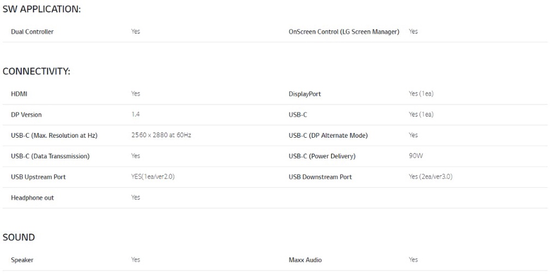Screen dimensions: 558x277
Task: Click the 1.4 DP version value
Action: click(136, 115)
